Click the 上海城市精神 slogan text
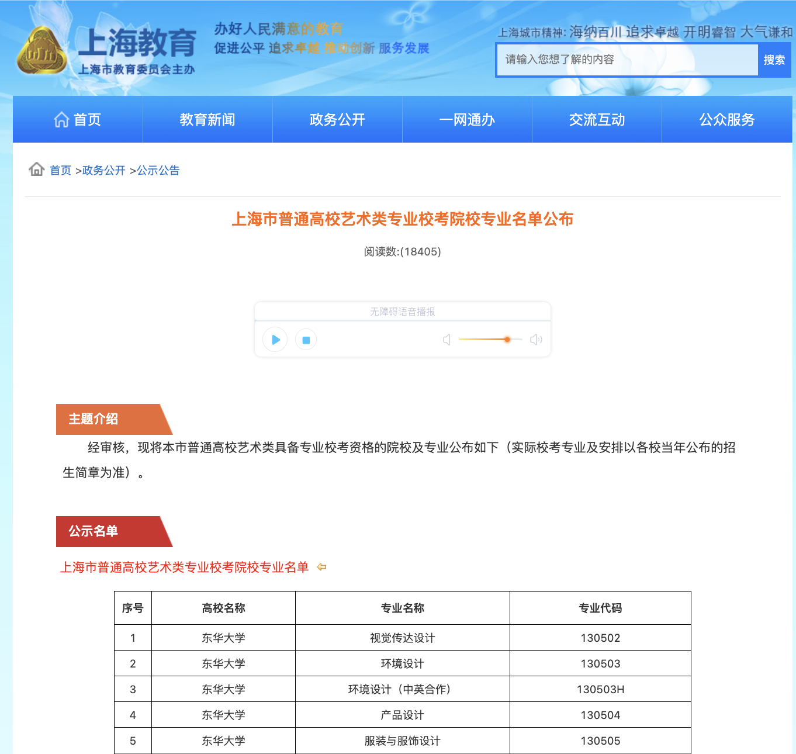 click(645, 32)
